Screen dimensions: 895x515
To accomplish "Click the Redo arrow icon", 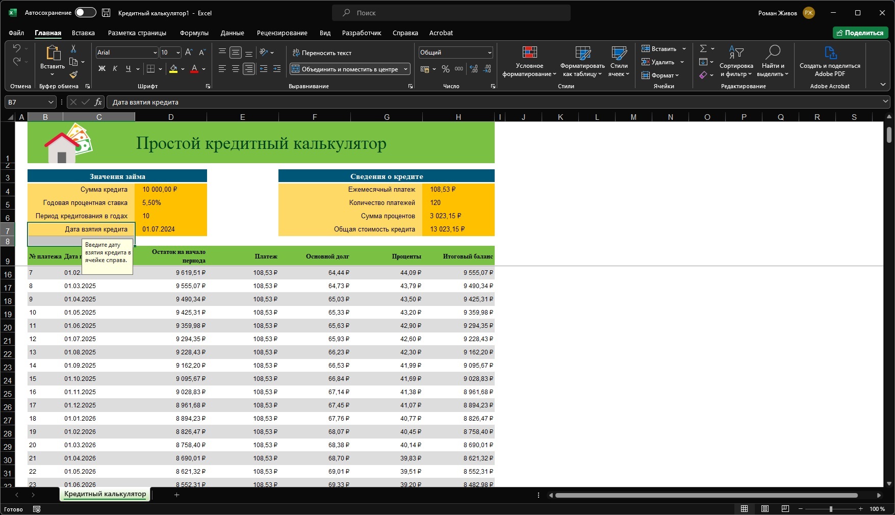I will point(16,61).
